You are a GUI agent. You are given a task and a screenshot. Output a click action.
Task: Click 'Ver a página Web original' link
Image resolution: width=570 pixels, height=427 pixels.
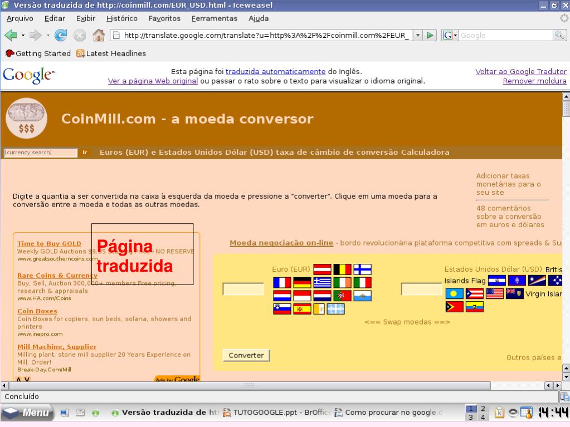pos(153,81)
